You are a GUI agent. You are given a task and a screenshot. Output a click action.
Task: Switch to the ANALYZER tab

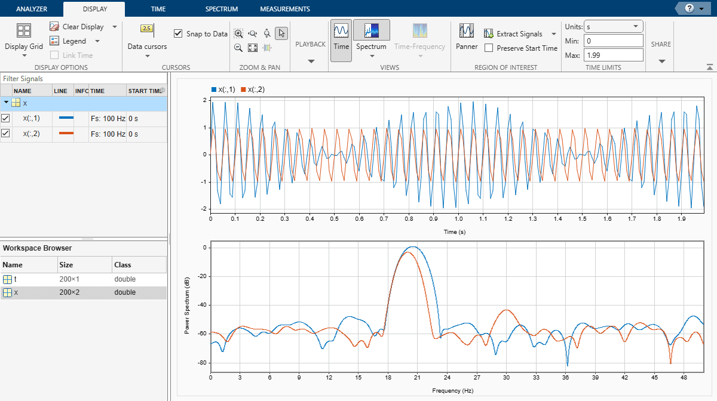click(x=32, y=9)
